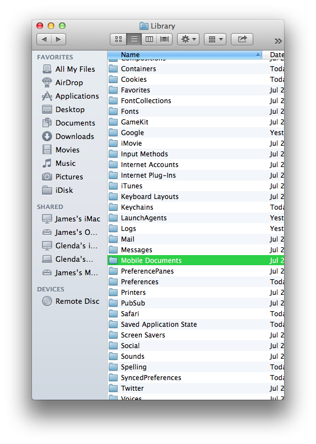The width and height of the screenshot is (316, 444).
Task: Click the Sounds folder name
Action: [x=132, y=357]
